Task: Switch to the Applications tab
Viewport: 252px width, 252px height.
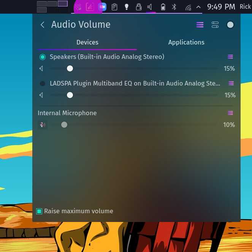Action: [x=186, y=43]
